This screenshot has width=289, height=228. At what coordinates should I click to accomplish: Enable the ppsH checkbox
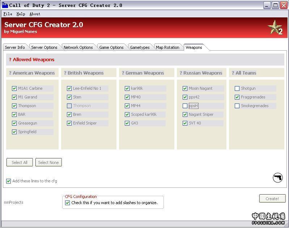tap(185, 106)
